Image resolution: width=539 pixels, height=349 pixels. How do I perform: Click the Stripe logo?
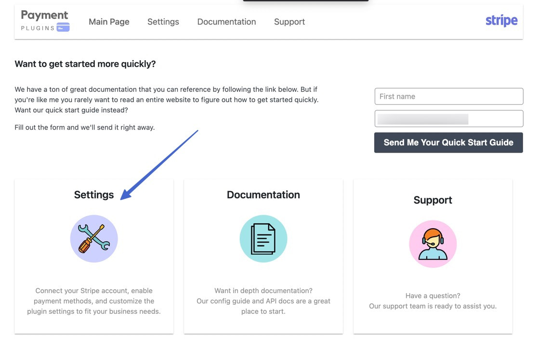tap(501, 20)
